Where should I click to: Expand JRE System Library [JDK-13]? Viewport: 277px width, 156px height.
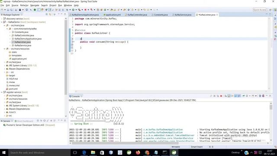tap(5, 65)
